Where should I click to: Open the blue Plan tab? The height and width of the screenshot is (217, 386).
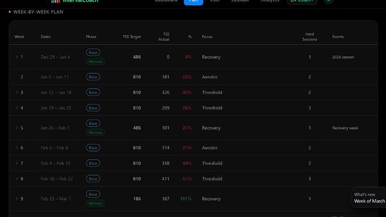(194, 2)
